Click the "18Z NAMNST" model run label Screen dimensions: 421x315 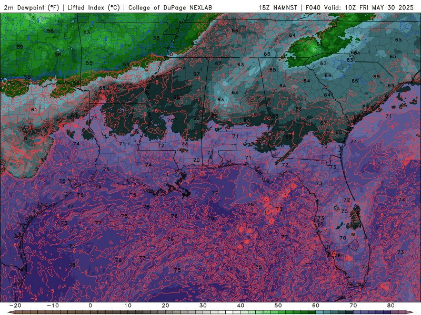(278, 8)
